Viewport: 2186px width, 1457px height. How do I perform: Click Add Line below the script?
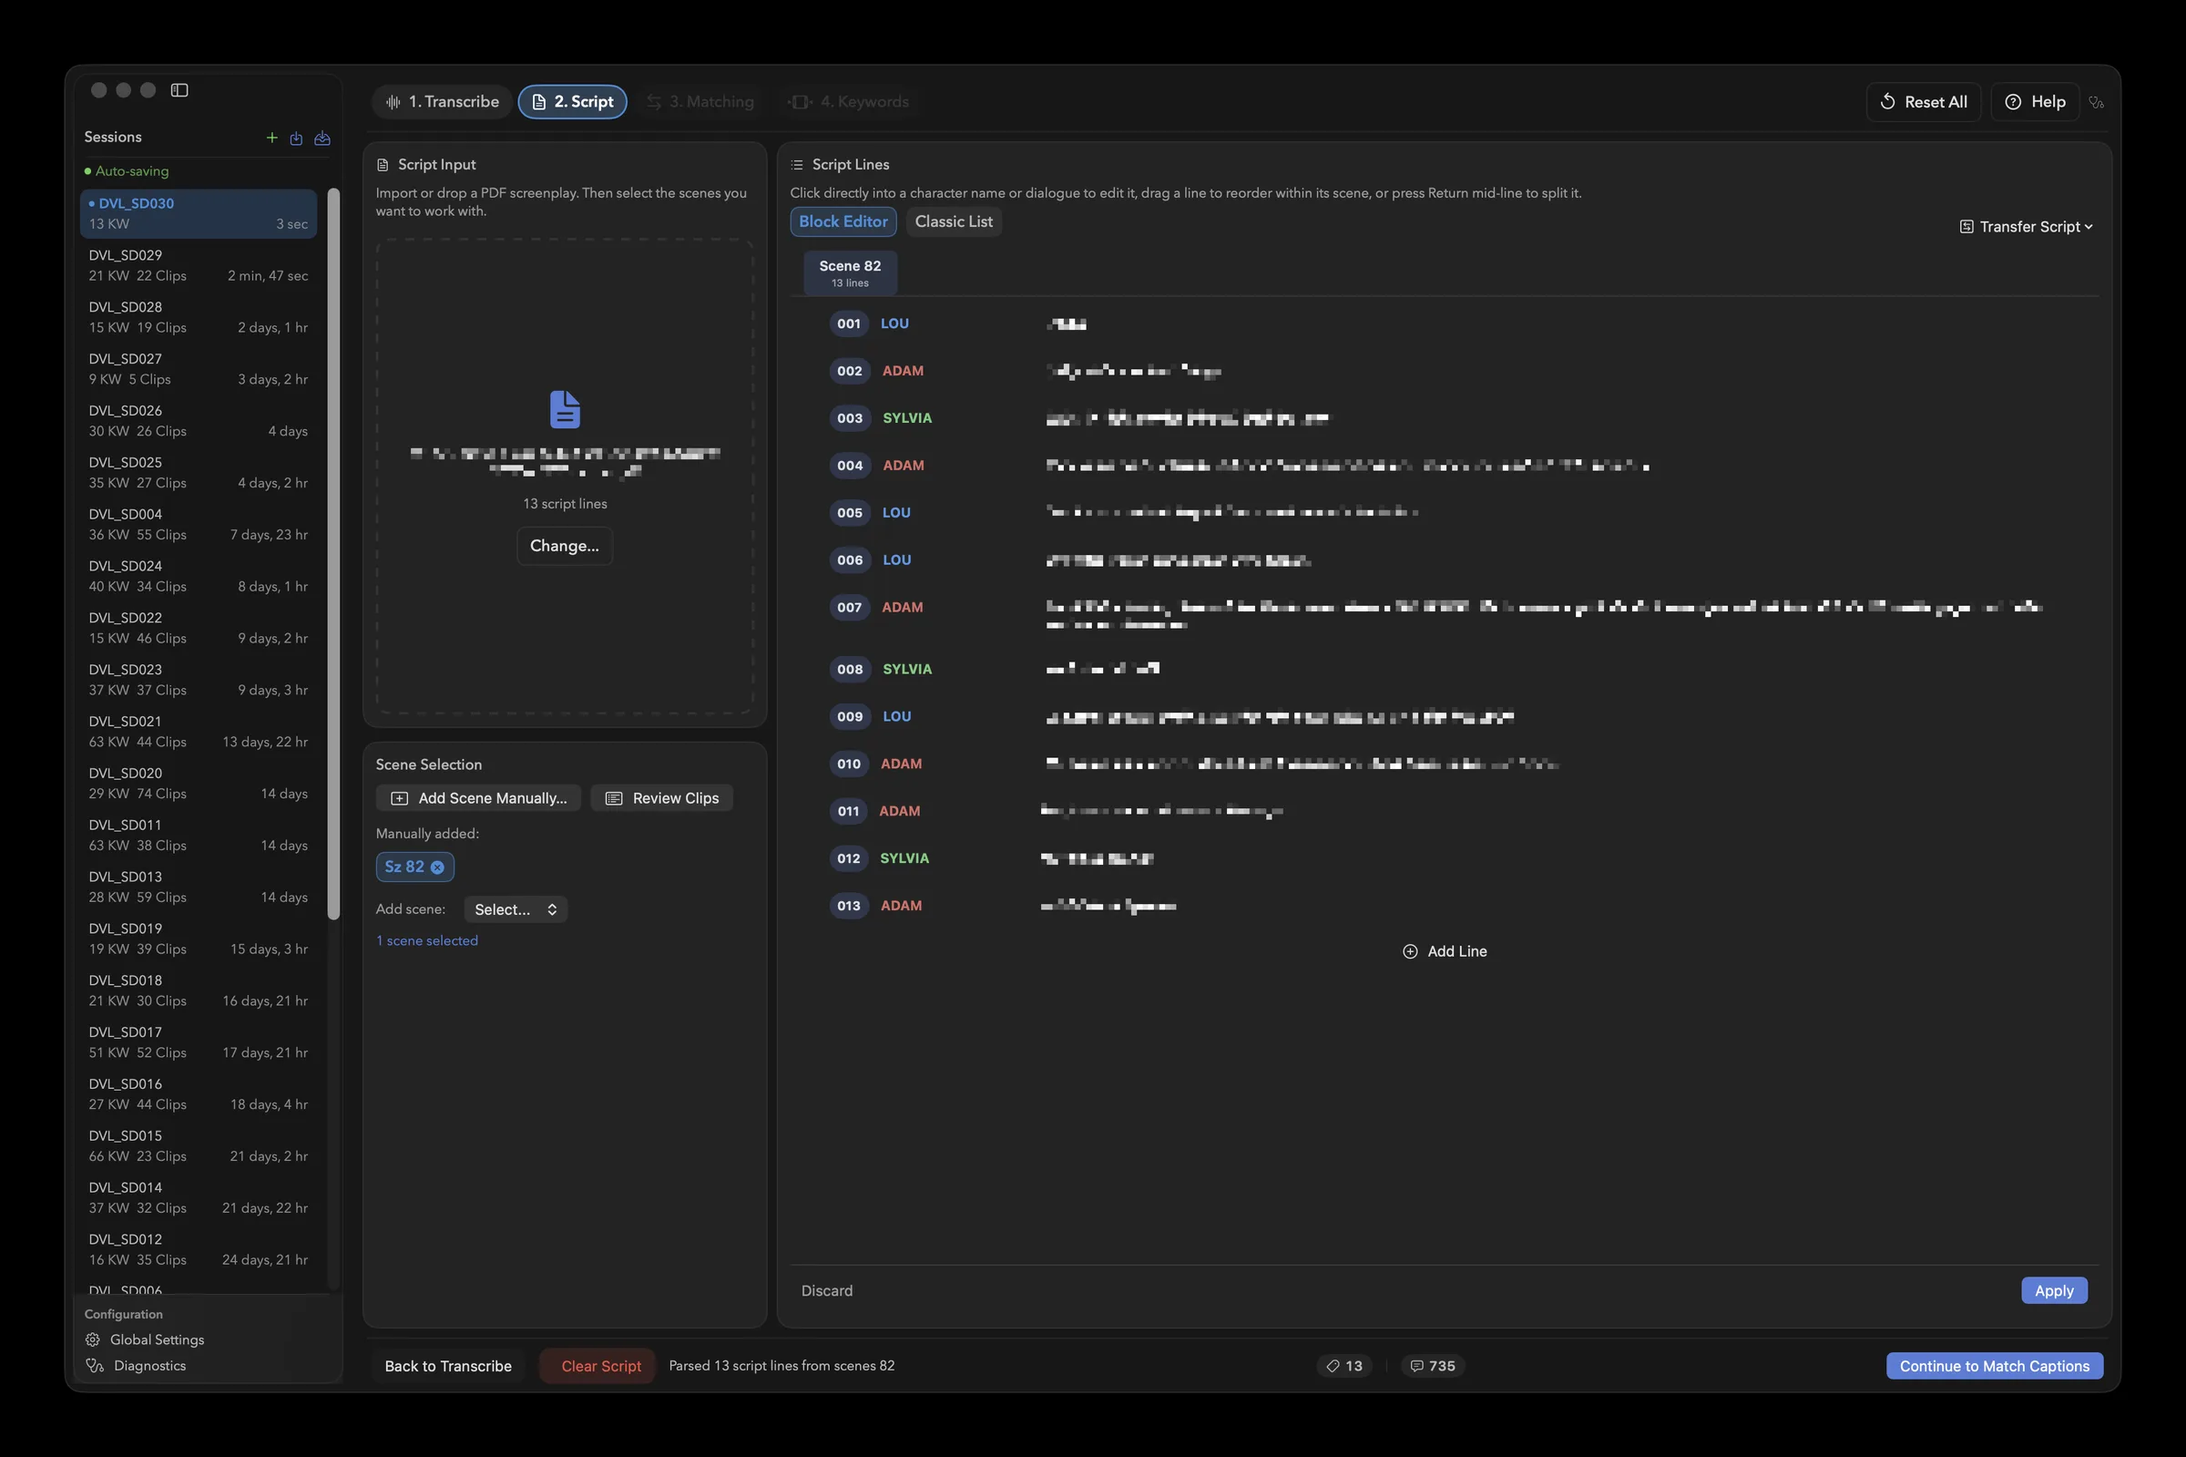pos(1444,950)
